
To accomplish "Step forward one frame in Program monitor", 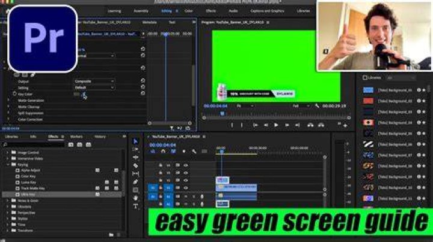I will point(287,125).
